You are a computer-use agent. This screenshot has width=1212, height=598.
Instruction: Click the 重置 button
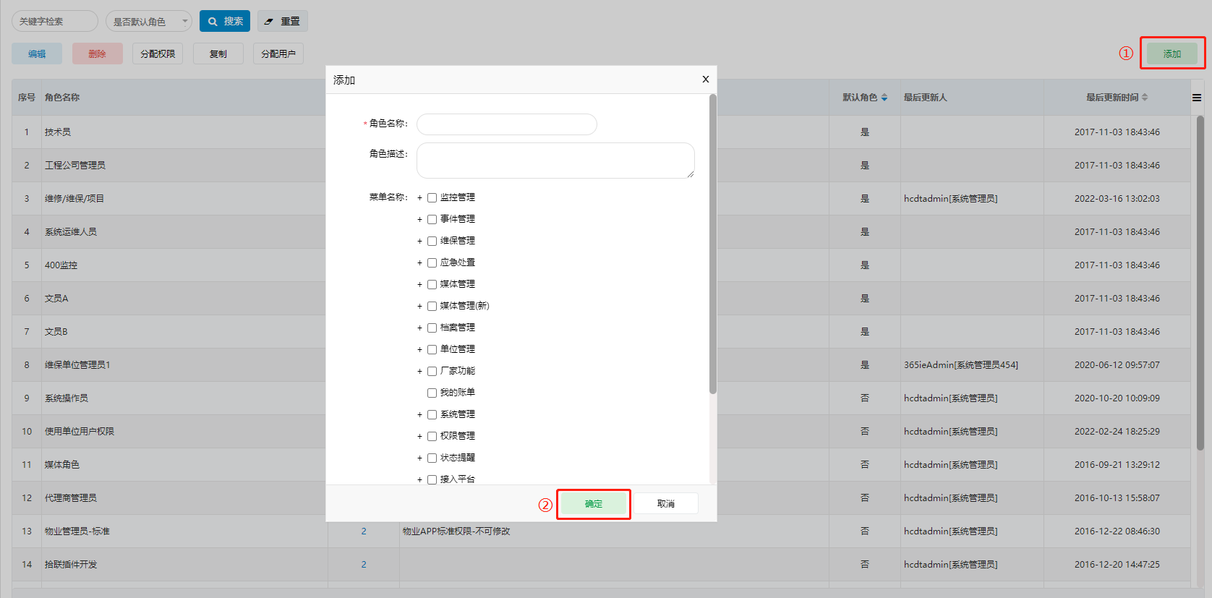point(283,21)
